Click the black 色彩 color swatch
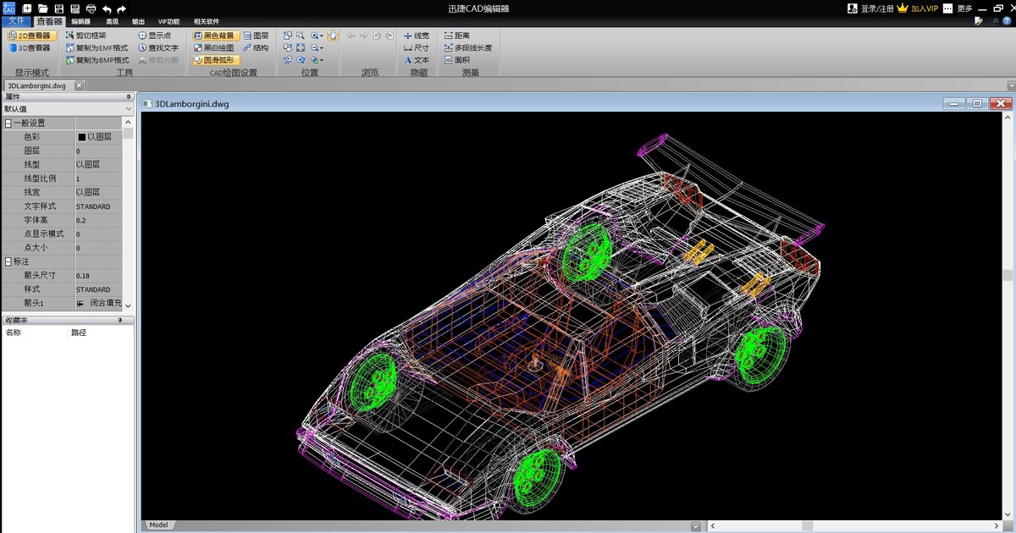The height and width of the screenshot is (533, 1016). point(82,137)
